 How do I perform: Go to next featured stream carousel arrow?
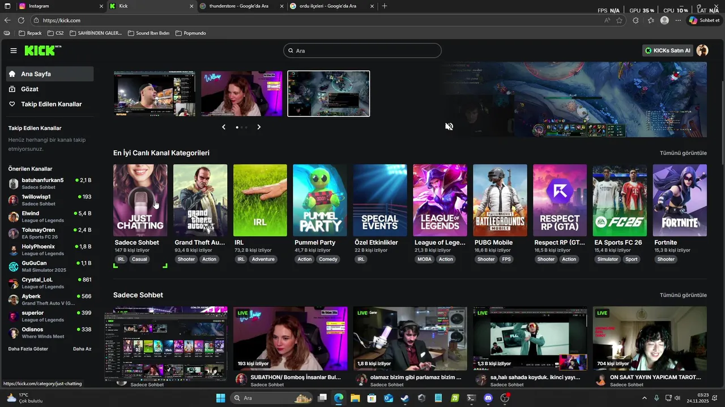259,127
